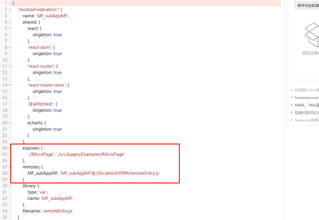Open the Javascript加密 link in sidebar
This screenshot has width=319, height=220.
(x=307, y=120)
